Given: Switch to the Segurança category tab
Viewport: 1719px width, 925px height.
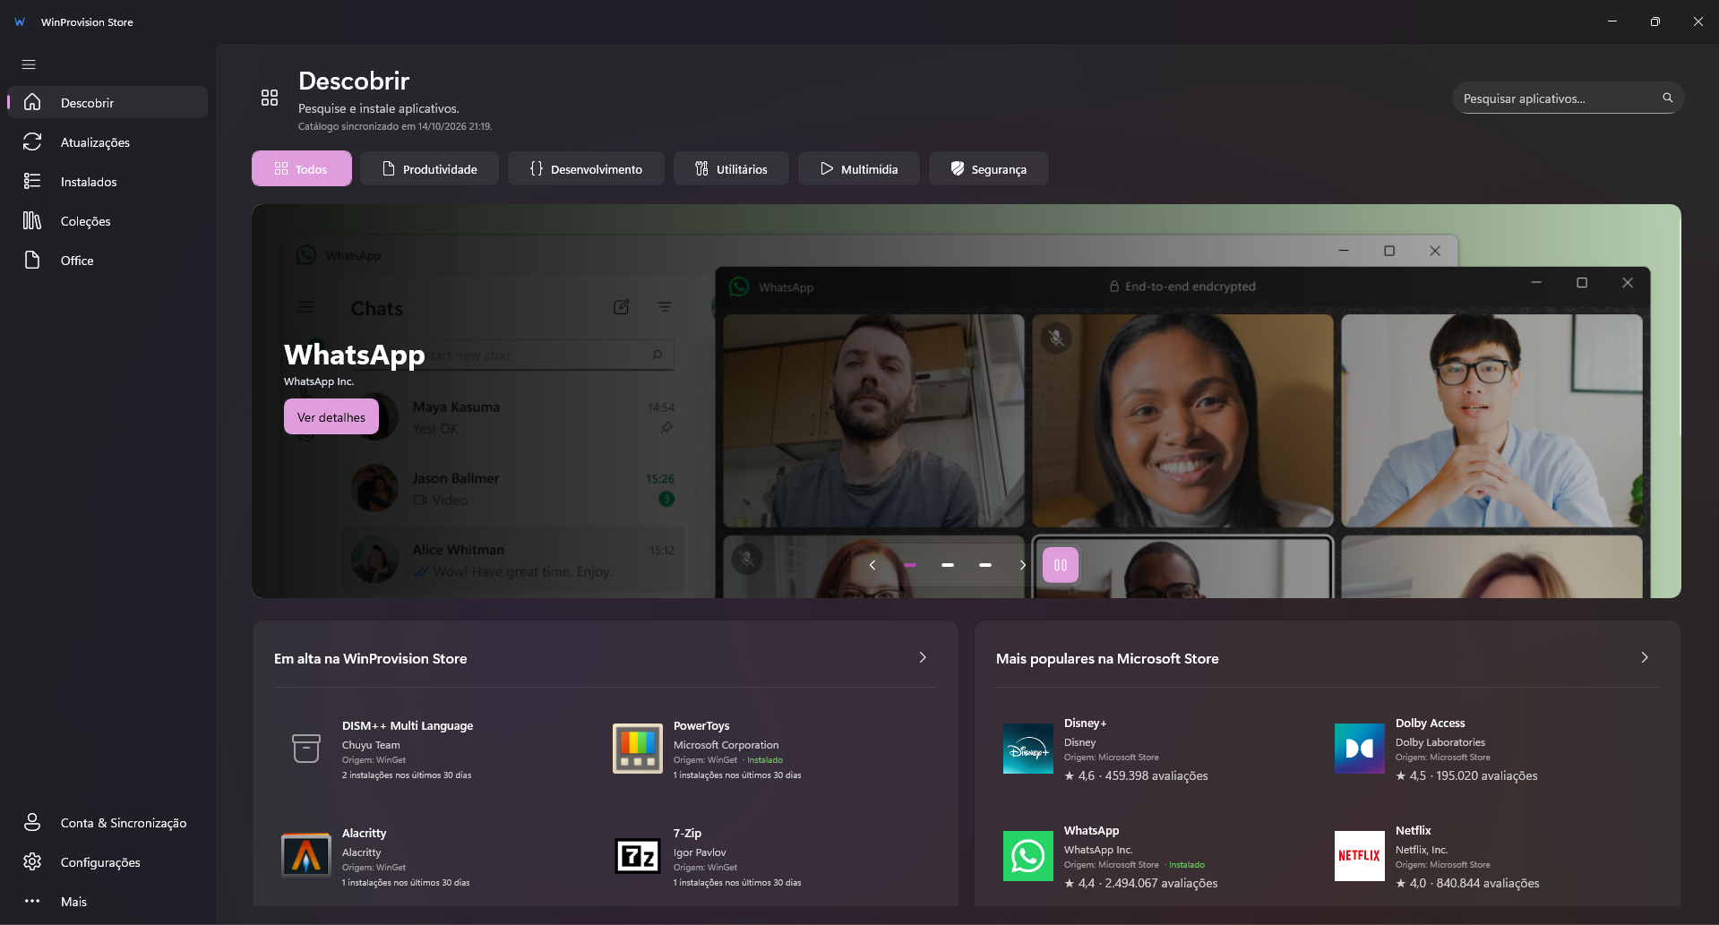Looking at the screenshot, I should pyautogui.click(x=989, y=168).
